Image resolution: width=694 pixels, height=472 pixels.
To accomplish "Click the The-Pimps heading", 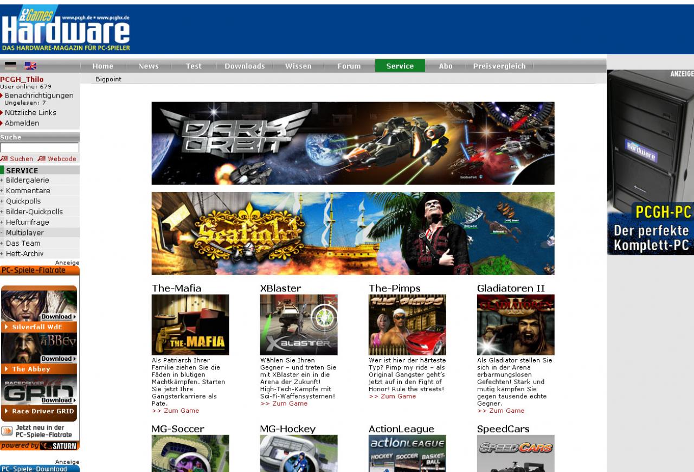I will (x=395, y=288).
